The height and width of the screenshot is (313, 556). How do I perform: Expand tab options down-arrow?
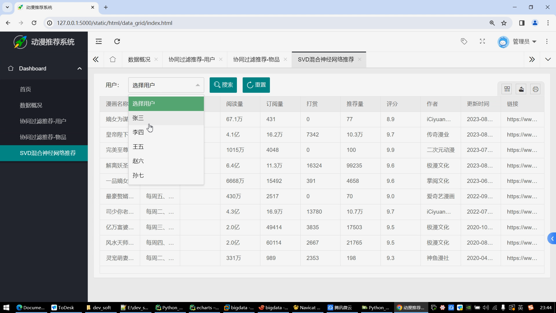(548, 59)
